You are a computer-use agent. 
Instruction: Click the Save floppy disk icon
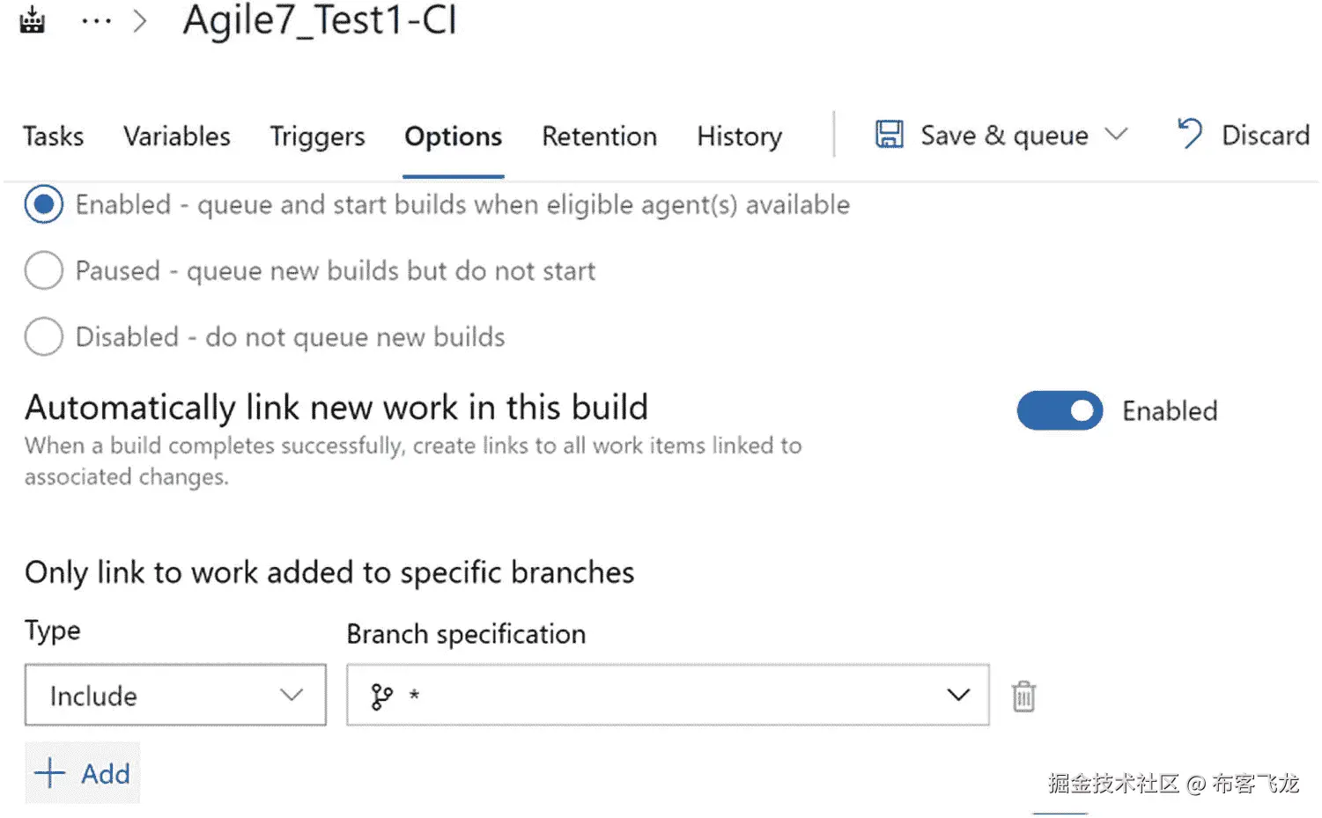coord(889,135)
